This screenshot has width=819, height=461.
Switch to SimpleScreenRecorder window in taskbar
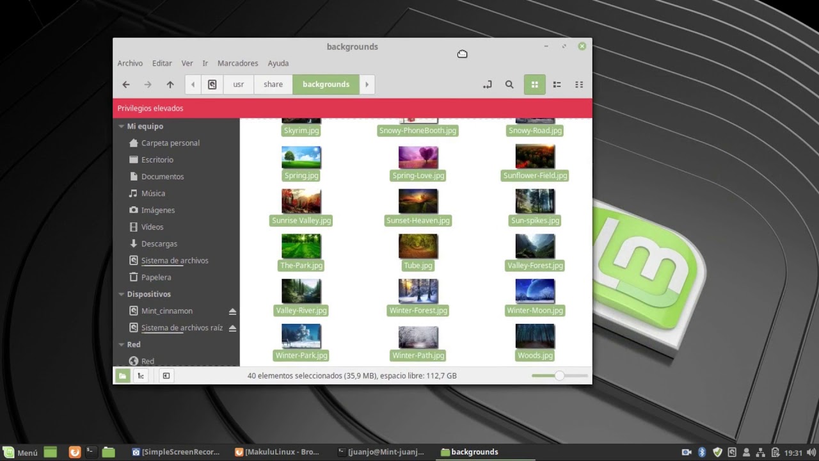176,452
